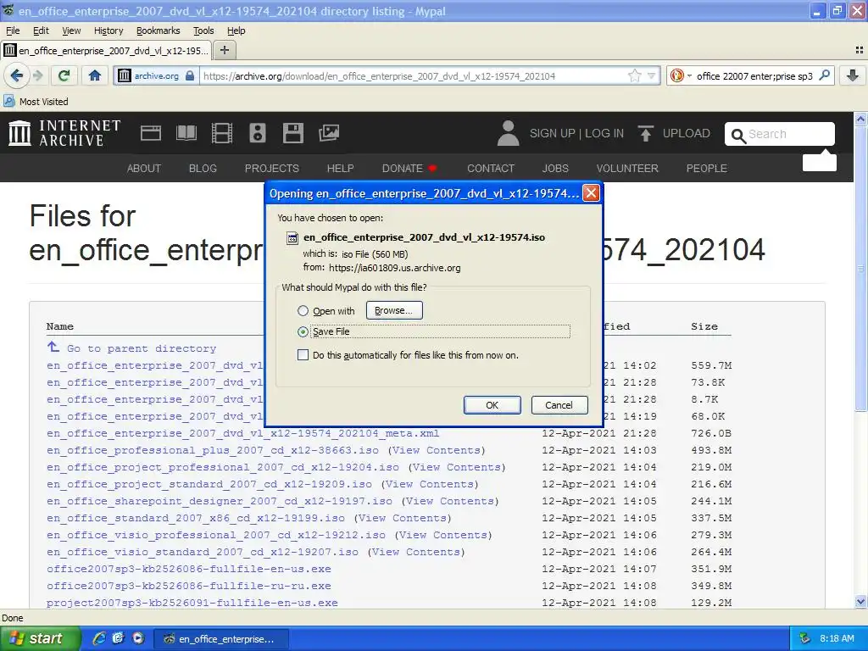Open a new tab with the plus button
The height and width of the screenshot is (651, 868).
tap(224, 50)
